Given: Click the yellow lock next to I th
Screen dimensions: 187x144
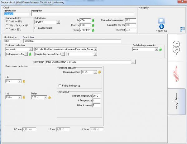Looking at the screenshot, I should [x=24, y=81].
